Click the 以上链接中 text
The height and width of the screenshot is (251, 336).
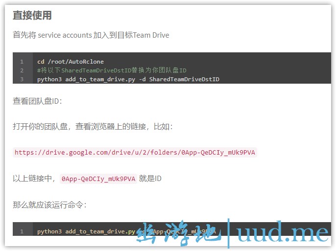coord(34,179)
